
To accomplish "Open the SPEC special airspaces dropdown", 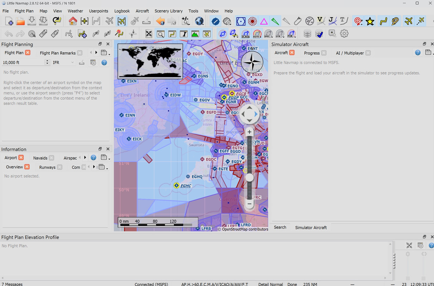I will point(269,34).
